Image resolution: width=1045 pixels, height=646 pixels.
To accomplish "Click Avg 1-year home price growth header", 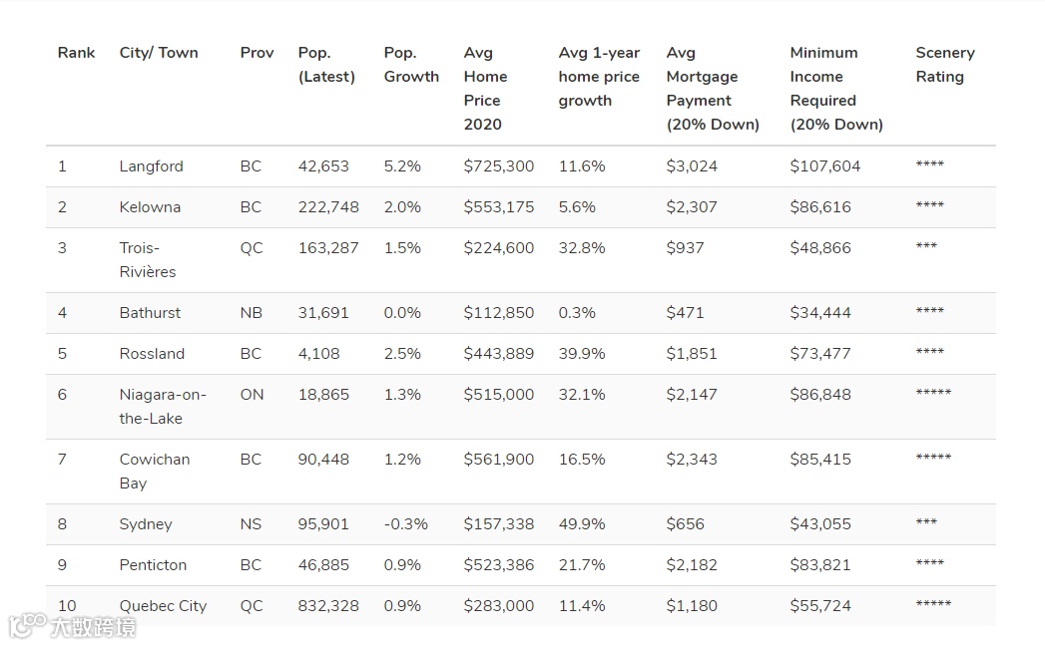I will point(599,77).
